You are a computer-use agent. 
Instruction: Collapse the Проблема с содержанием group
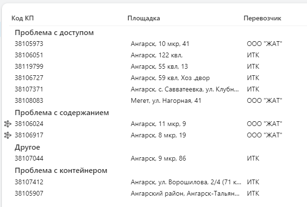[62, 113]
